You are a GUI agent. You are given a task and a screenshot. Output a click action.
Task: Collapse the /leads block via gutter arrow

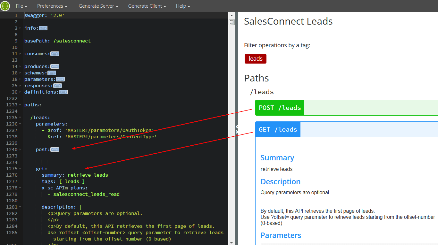[21, 117]
